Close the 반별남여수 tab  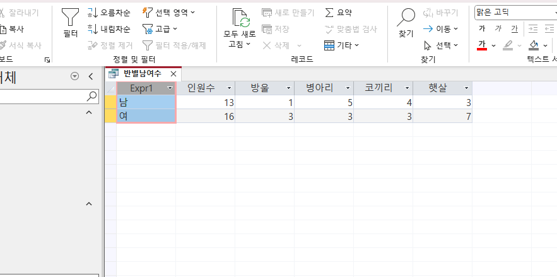[x=173, y=74]
